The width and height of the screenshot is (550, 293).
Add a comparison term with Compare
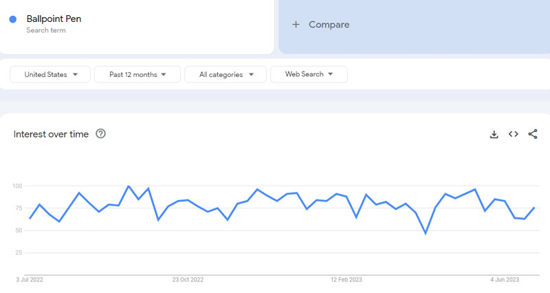tap(329, 25)
